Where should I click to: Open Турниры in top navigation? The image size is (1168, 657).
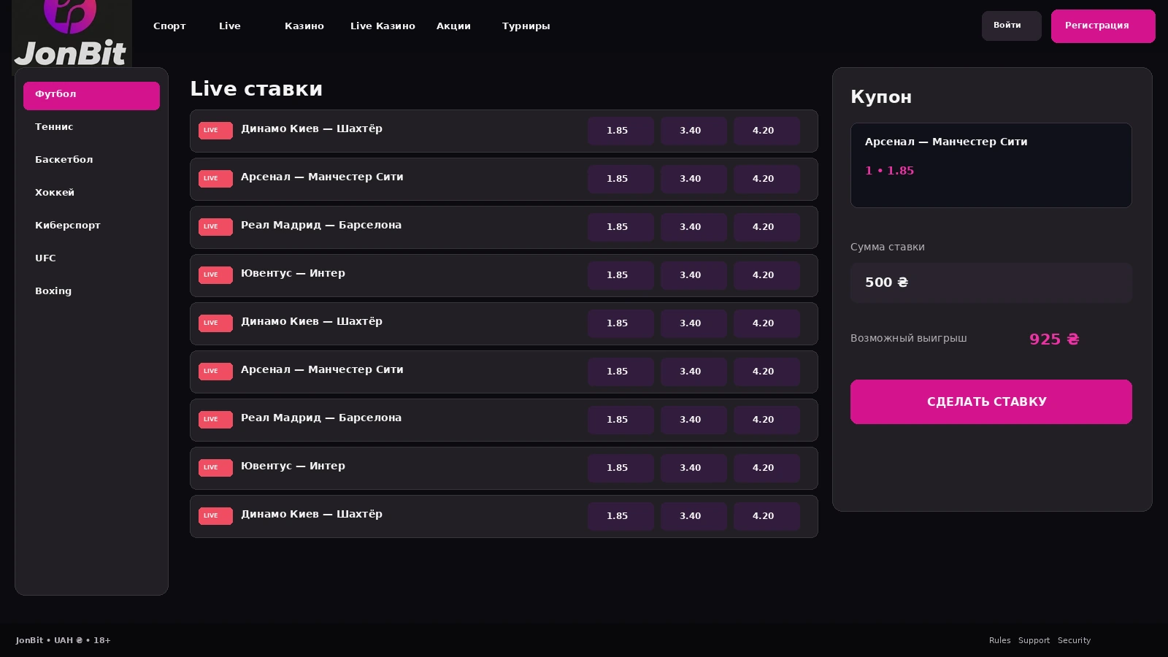point(526,26)
